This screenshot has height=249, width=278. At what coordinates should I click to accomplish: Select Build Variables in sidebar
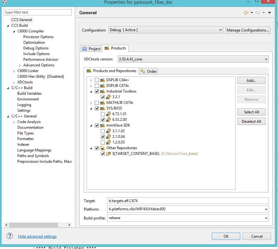click(29, 93)
